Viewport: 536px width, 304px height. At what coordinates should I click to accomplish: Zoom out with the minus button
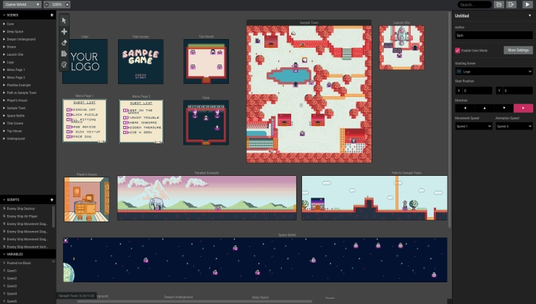pyautogui.click(x=47, y=4)
